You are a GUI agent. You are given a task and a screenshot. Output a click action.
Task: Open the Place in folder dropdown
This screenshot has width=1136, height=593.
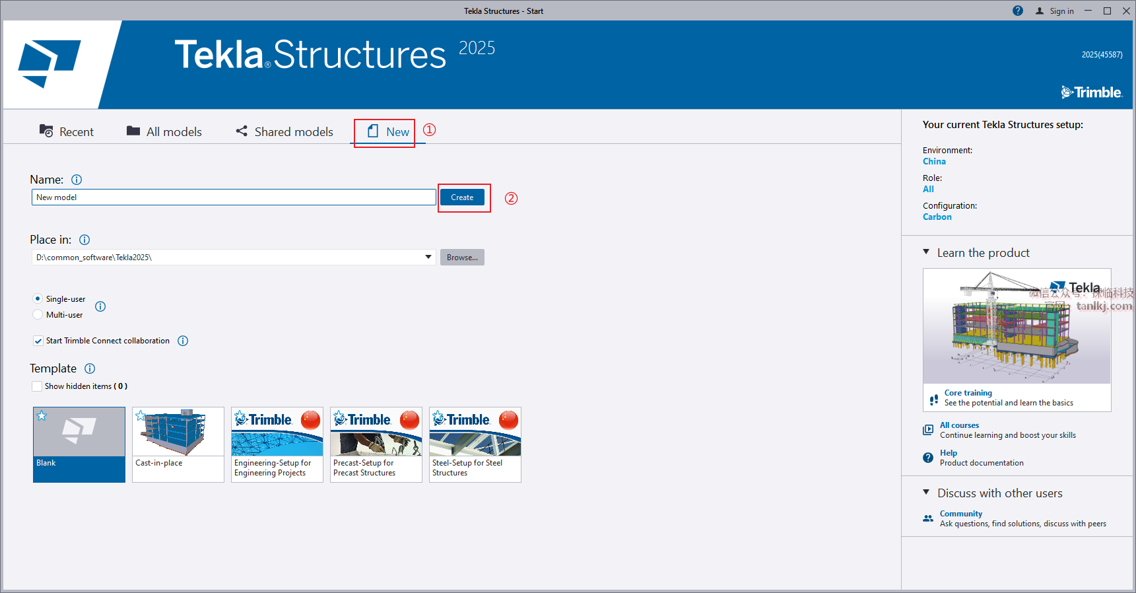(428, 257)
